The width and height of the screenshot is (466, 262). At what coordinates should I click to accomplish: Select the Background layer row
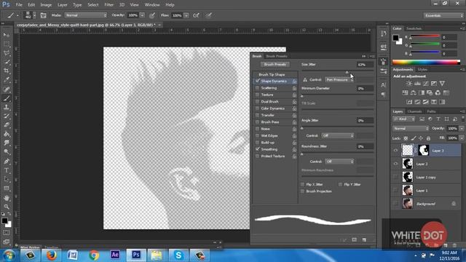pyautogui.click(x=426, y=204)
